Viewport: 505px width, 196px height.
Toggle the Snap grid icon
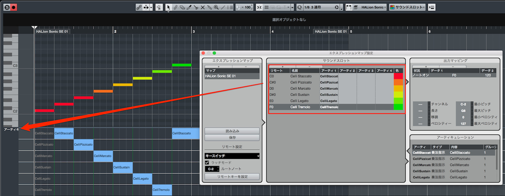267,7
